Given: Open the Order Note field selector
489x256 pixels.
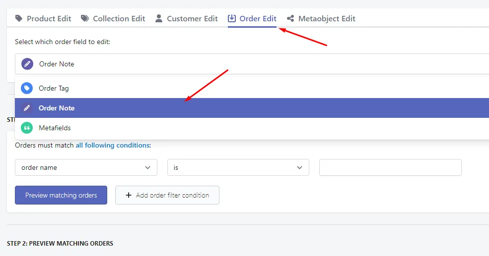Looking at the screenshot, I should coord(252,64).
